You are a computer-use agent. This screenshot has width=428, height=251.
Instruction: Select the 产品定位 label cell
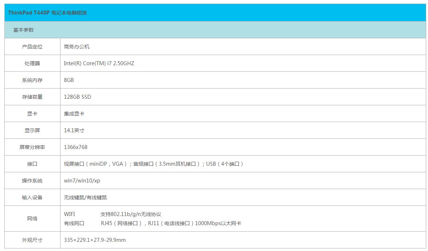tap(32, 47)
